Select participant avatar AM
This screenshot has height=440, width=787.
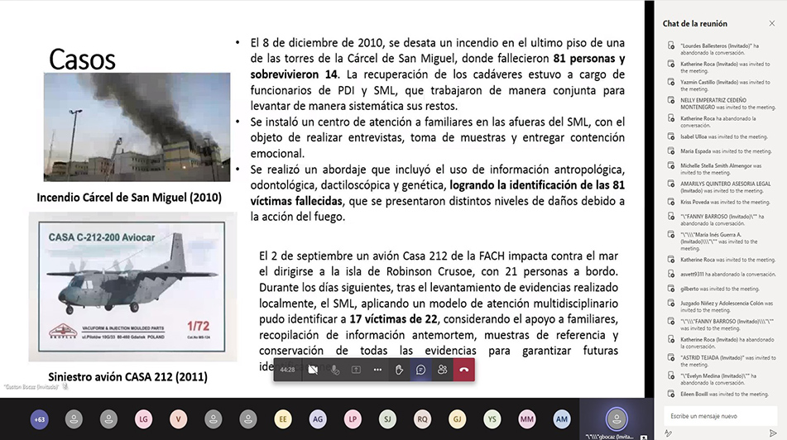tap(562, 419)
